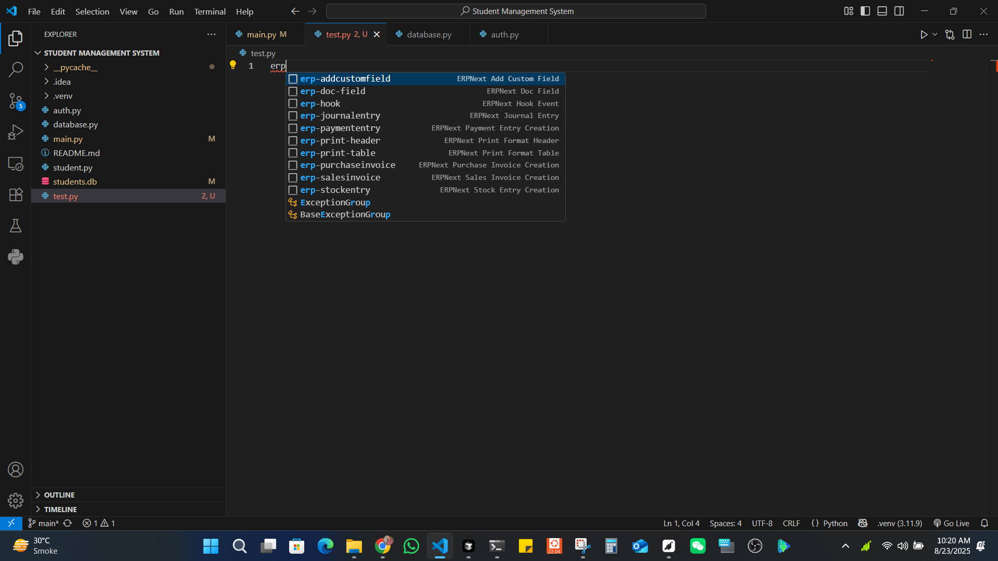998x561 pixels.
Task: Open the Search view in activity bar
Action: point(16,69)
